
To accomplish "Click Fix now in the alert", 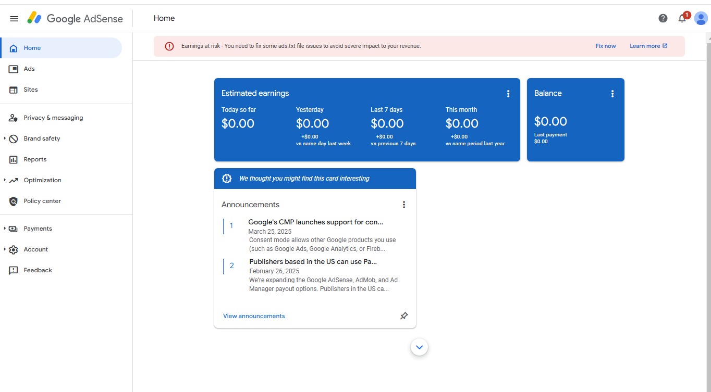I will click(606, 46).
